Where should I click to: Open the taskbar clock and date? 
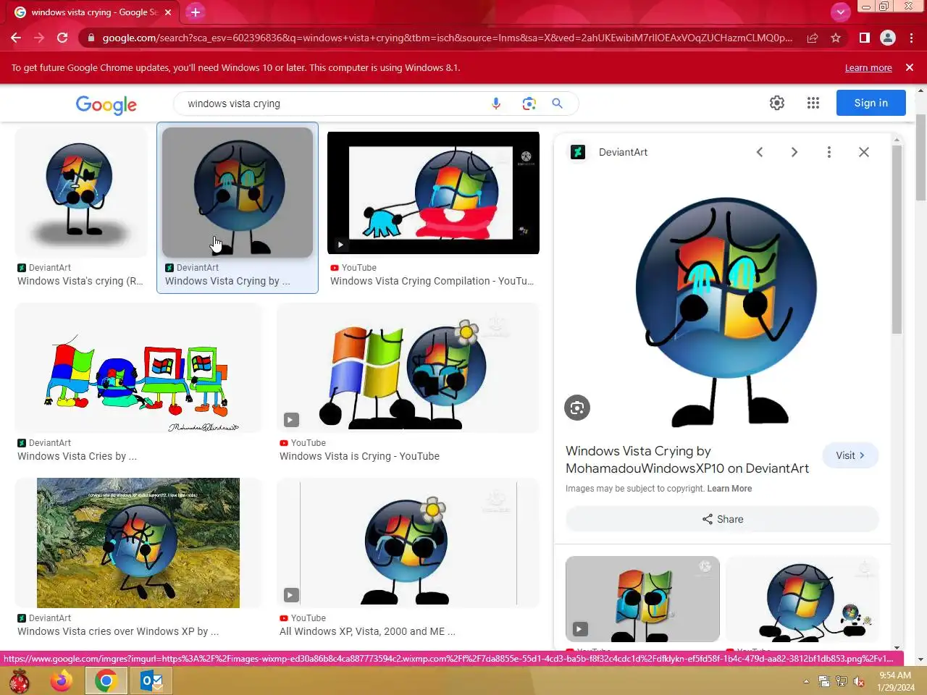[896, 681]
